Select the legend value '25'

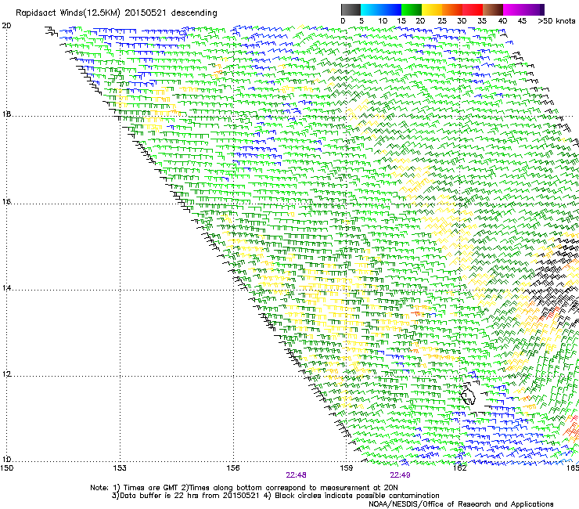coord(442,21)
